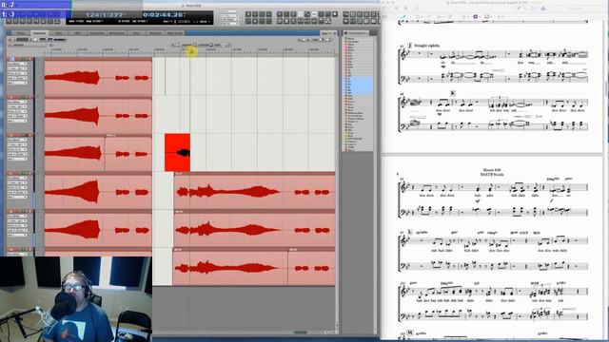Select the bright red recording soundbite in third track
The width and height of the screenshot is (609, 342).
click(178, 152)
